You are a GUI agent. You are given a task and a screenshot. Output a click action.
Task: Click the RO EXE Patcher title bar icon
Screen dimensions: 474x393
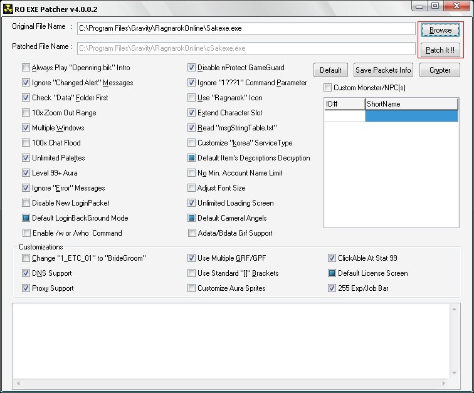[8, 9]
